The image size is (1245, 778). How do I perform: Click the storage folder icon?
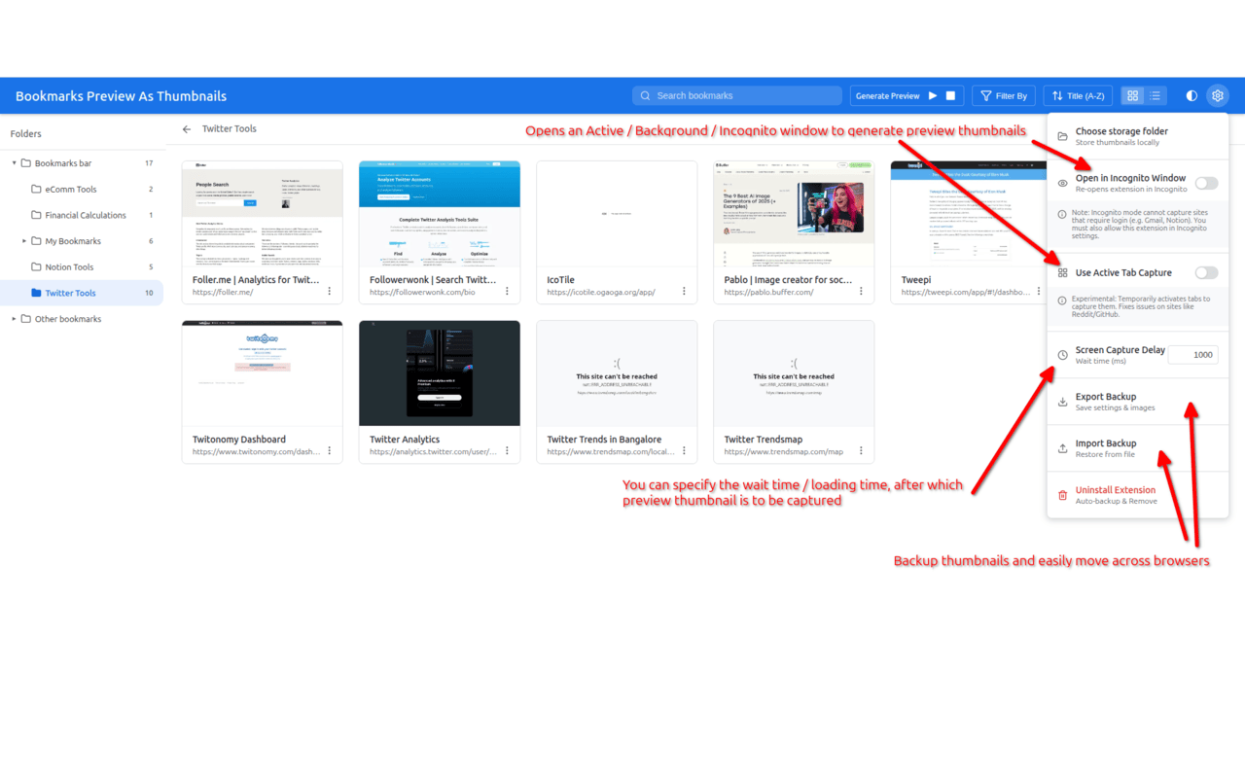click(1062, 136)
